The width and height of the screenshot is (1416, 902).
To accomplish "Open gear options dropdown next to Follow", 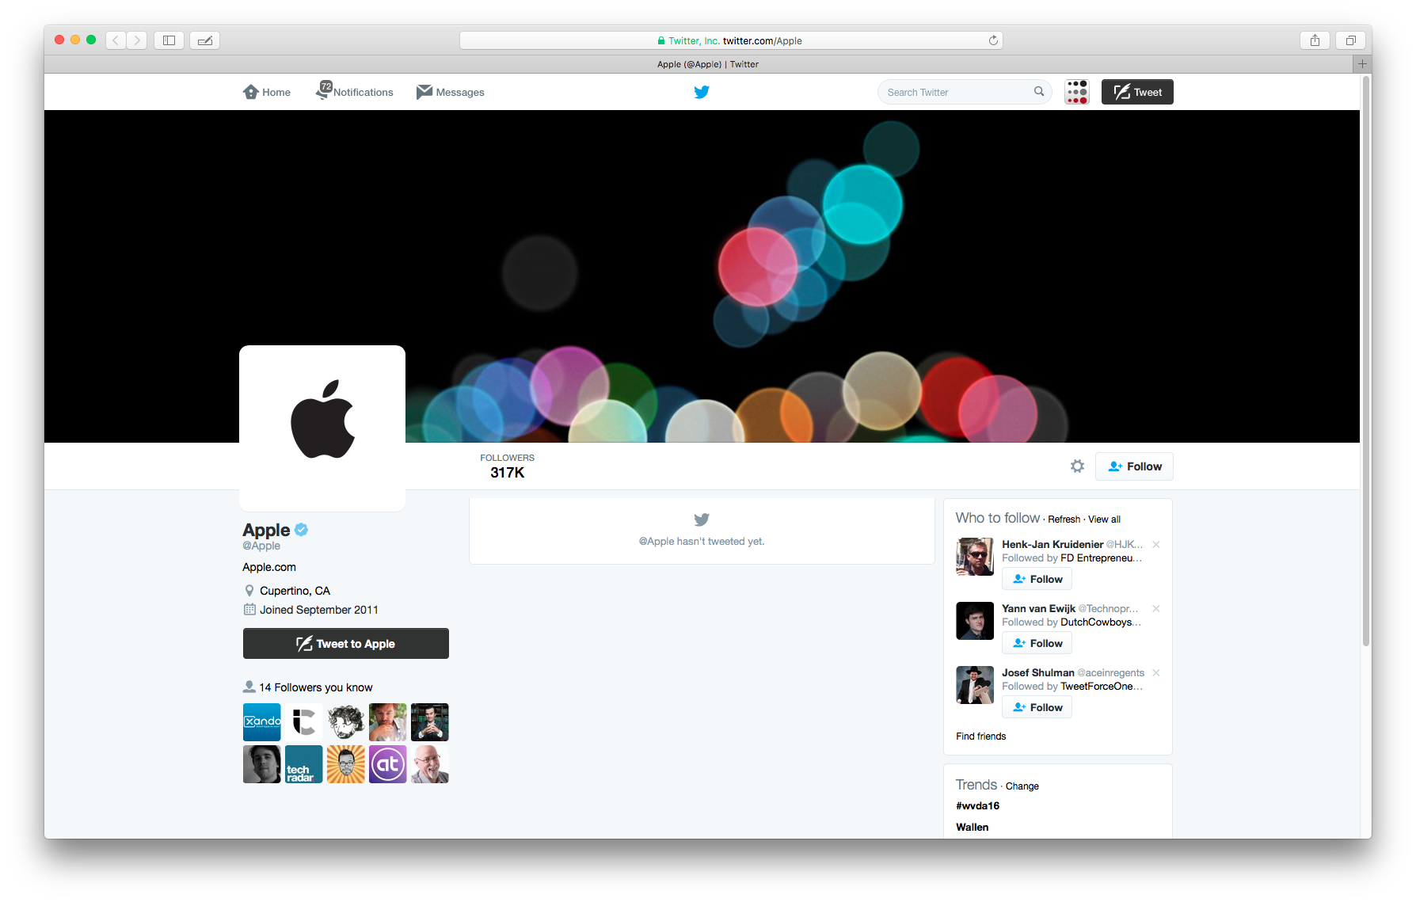I will (1077, 466).
